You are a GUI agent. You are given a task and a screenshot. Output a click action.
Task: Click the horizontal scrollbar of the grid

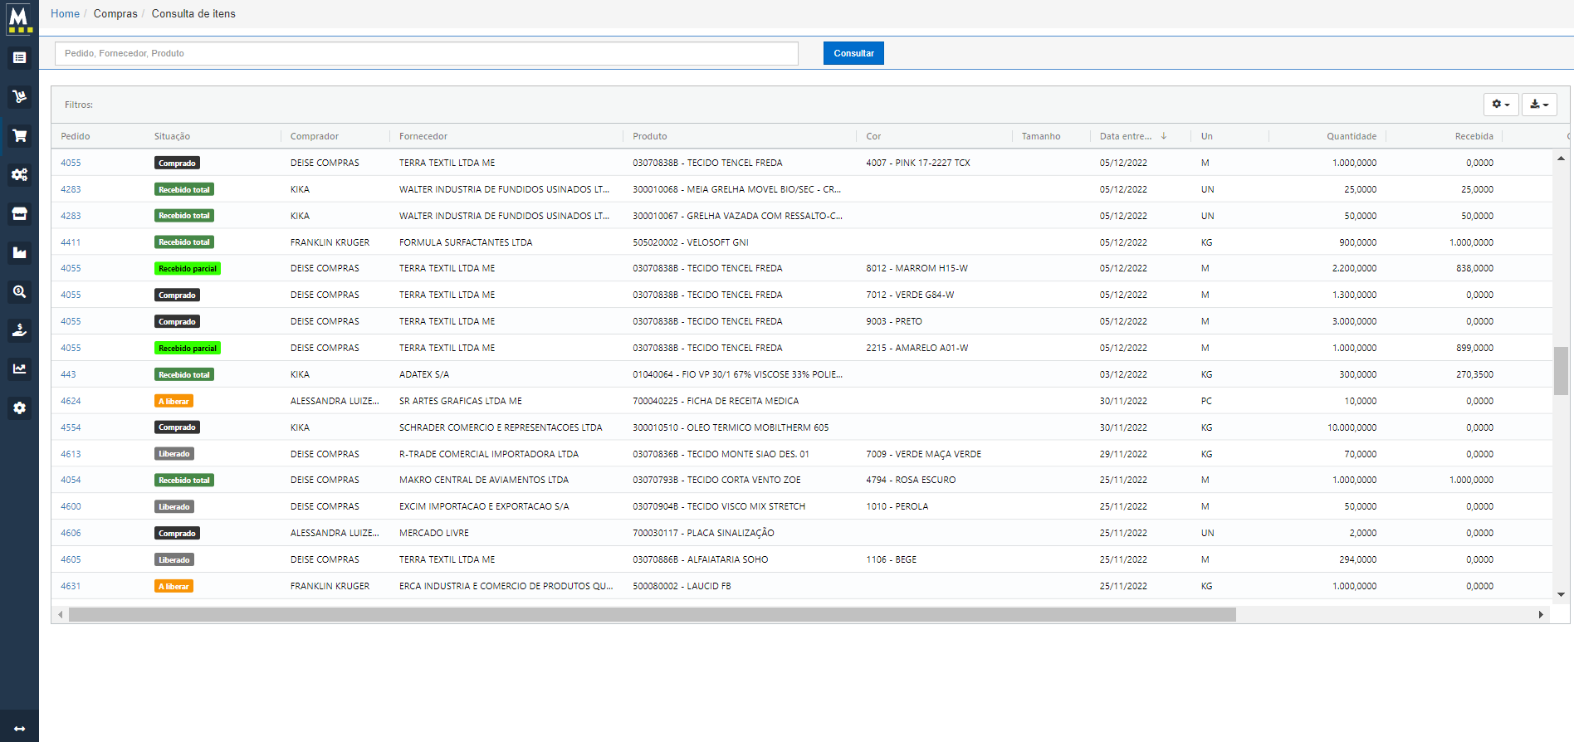click(x=652, y=615)
